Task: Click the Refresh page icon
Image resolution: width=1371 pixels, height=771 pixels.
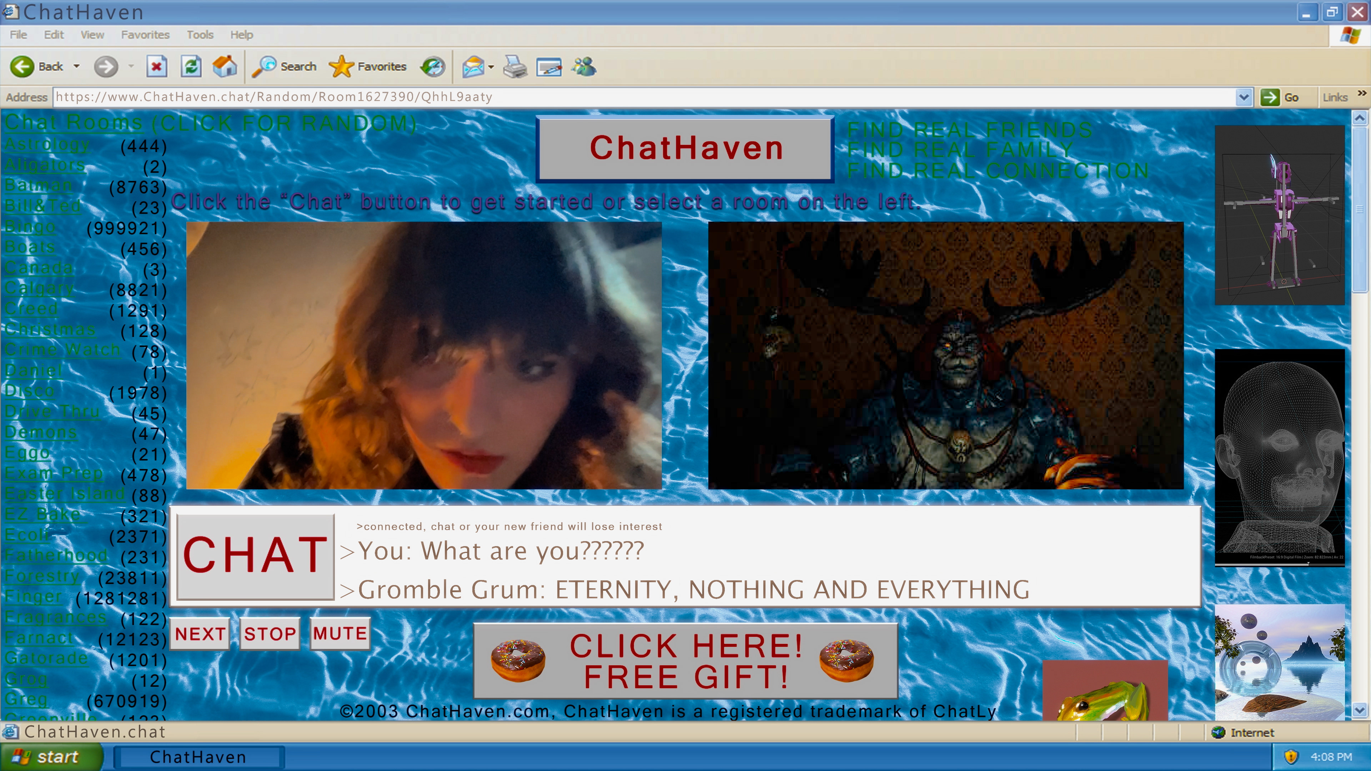Action: (191, 66)
